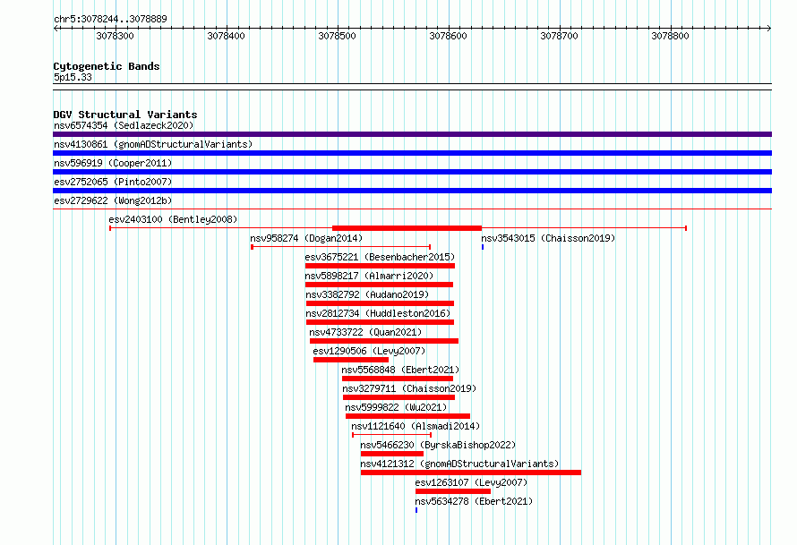Click the red bar under nsv5466230 (ByrskaBishop2022)
The height and width of the screenshot is (545, 797).
[x=392, y=454]
